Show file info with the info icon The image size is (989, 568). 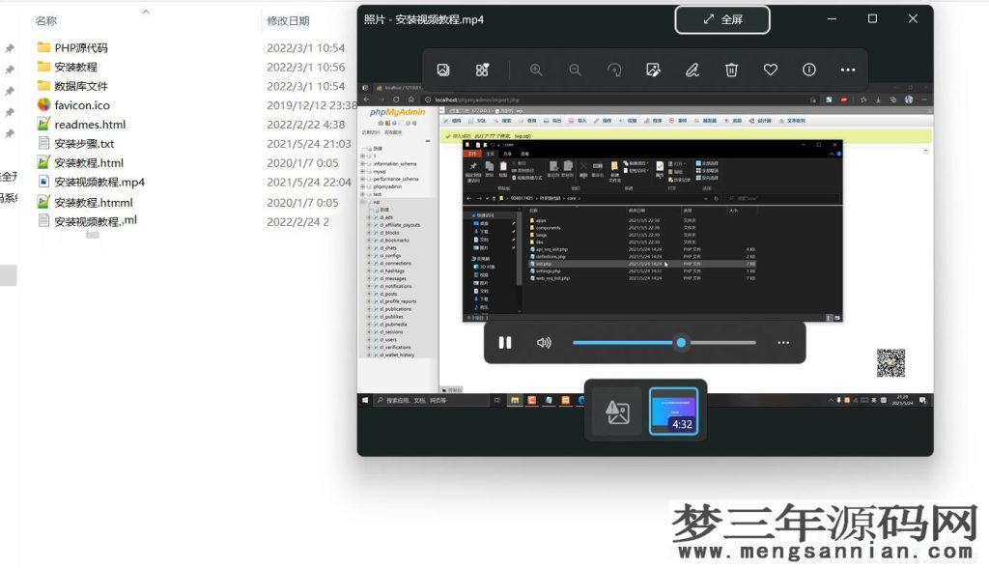point(809,70)
